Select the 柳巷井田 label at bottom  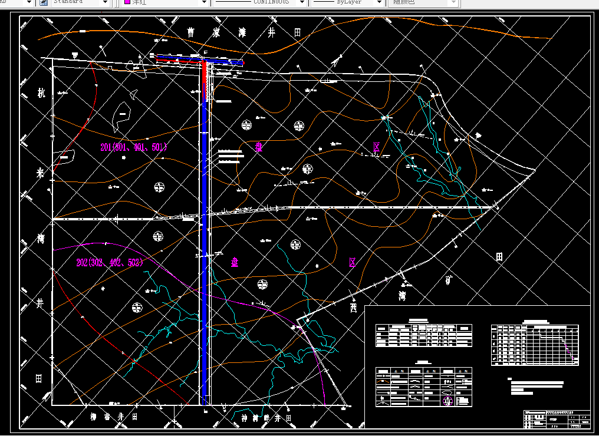[x=114, y=417]
